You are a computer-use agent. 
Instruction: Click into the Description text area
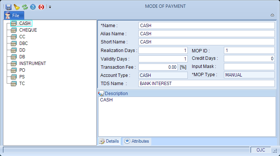pos(187,117)
